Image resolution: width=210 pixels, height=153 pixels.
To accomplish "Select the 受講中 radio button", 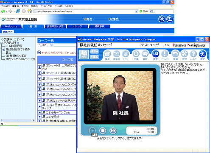I will coord(3,39).
